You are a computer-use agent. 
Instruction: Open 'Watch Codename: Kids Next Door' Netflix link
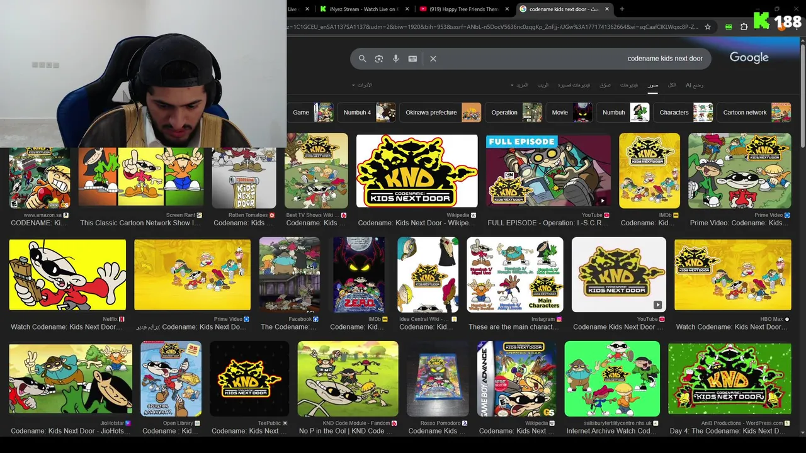point(67,327)
